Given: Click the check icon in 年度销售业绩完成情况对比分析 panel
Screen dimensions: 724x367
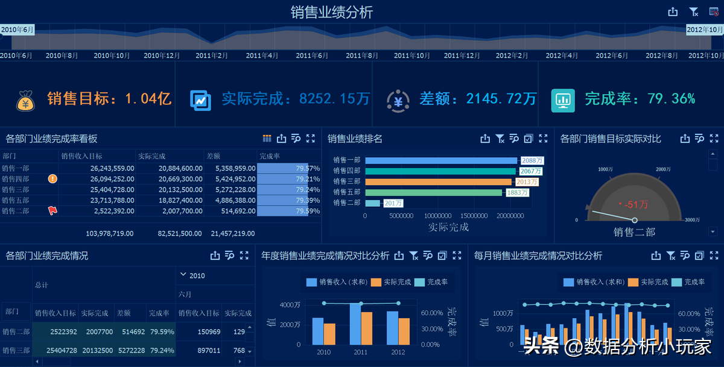Looking at the screenshot, I should click(442, 256).
